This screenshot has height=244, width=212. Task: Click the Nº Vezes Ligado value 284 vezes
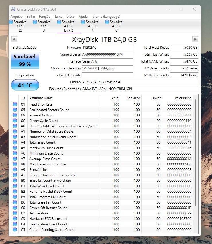point(184,68)
